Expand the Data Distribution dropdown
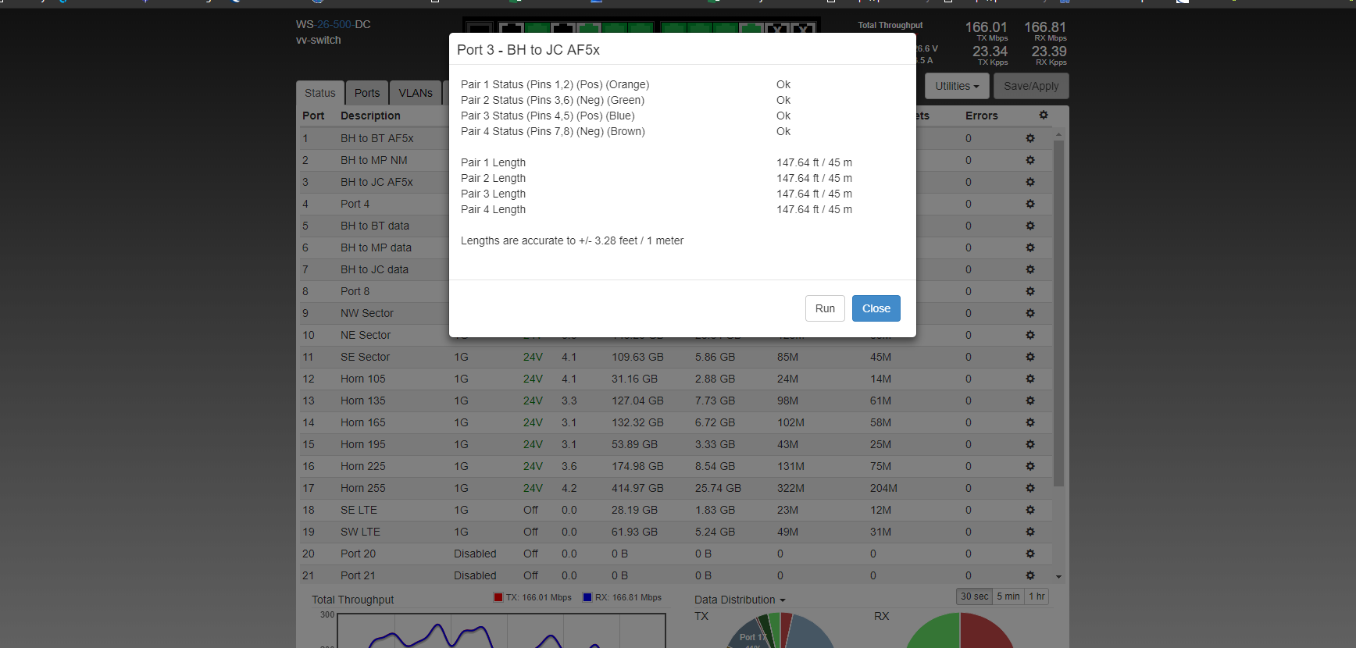 click(x=739, y=600)
